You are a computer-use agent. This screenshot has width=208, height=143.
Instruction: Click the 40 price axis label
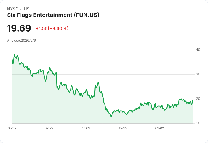coord(198,50)
